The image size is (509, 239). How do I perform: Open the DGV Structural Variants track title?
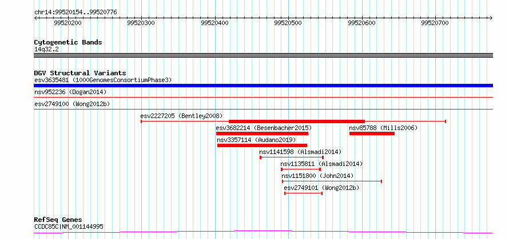(x=80, y=73)
